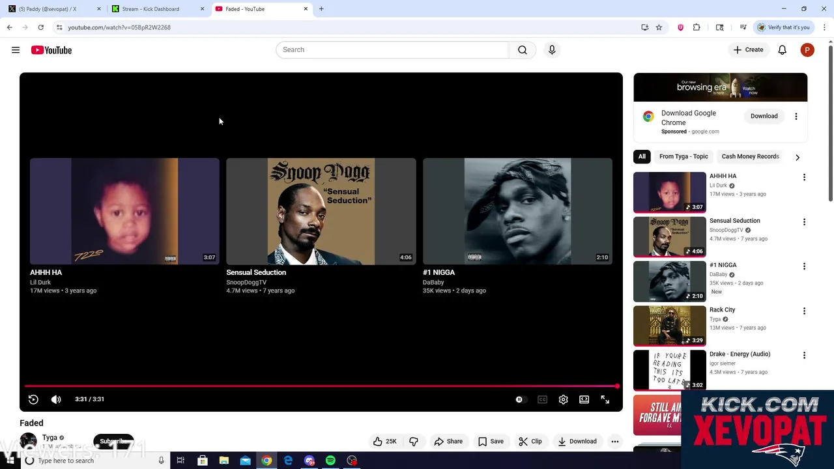Open options for Rack City sidebar video

pos(804,311)
